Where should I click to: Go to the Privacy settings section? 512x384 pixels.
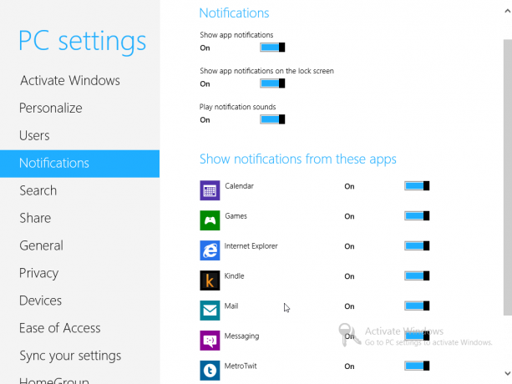pyautogui.click(x=38, y=273)
